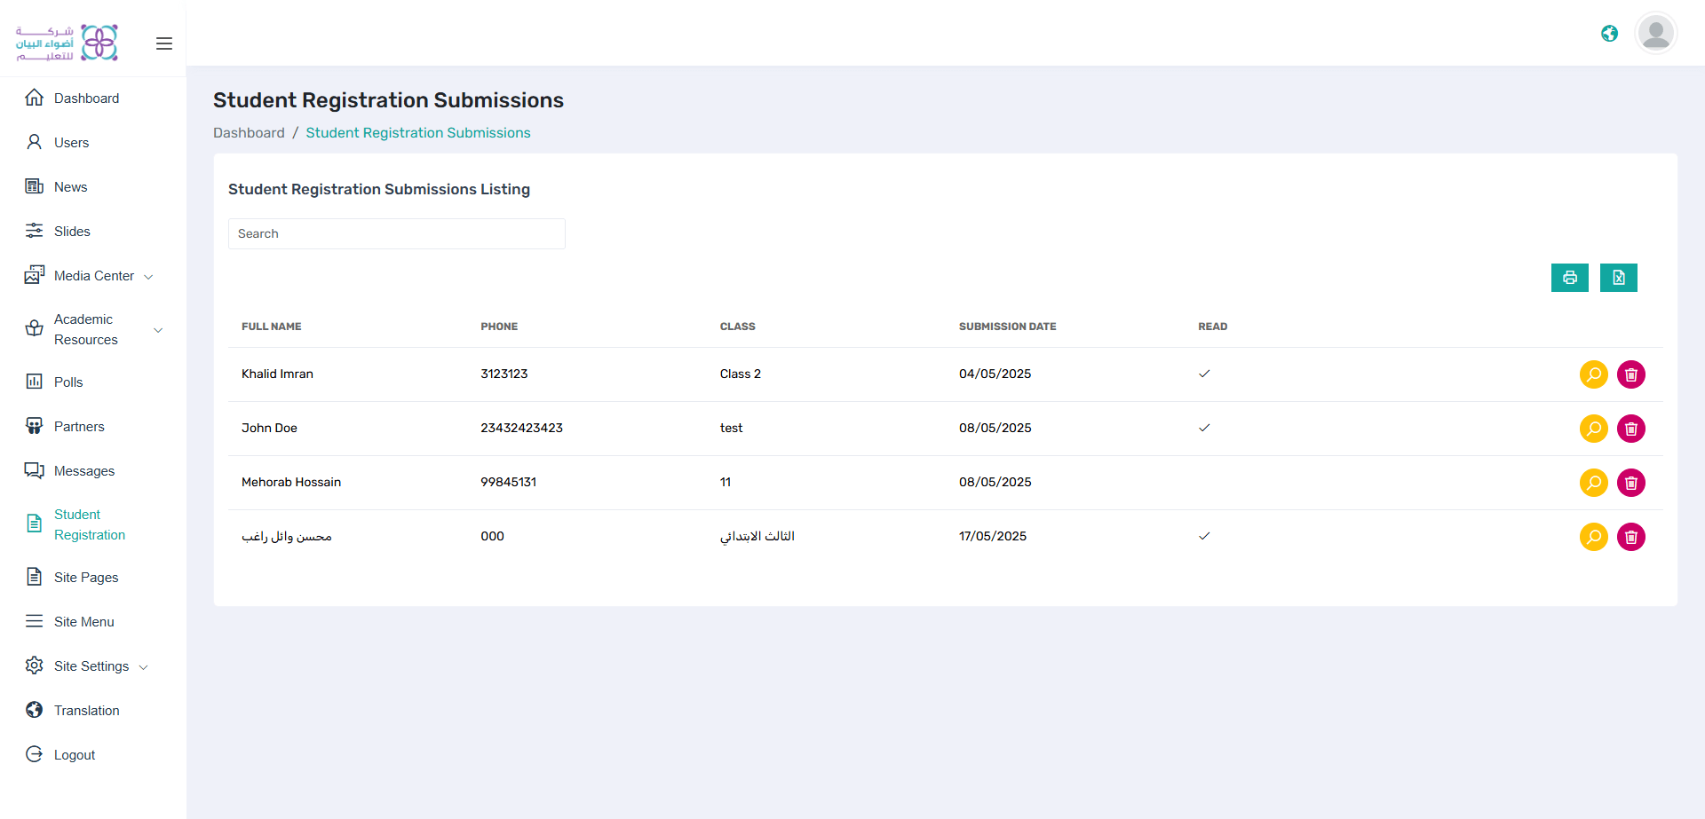View John Doe's submission details
The width and height of the screenshot is (1705, 819).
[1594, 429]
